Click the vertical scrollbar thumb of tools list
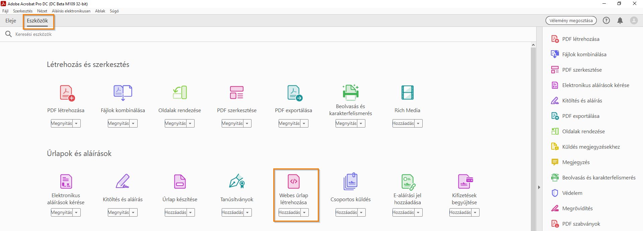Image resolution: width=643 pixels, height=231 pixels. coord(533,139)
